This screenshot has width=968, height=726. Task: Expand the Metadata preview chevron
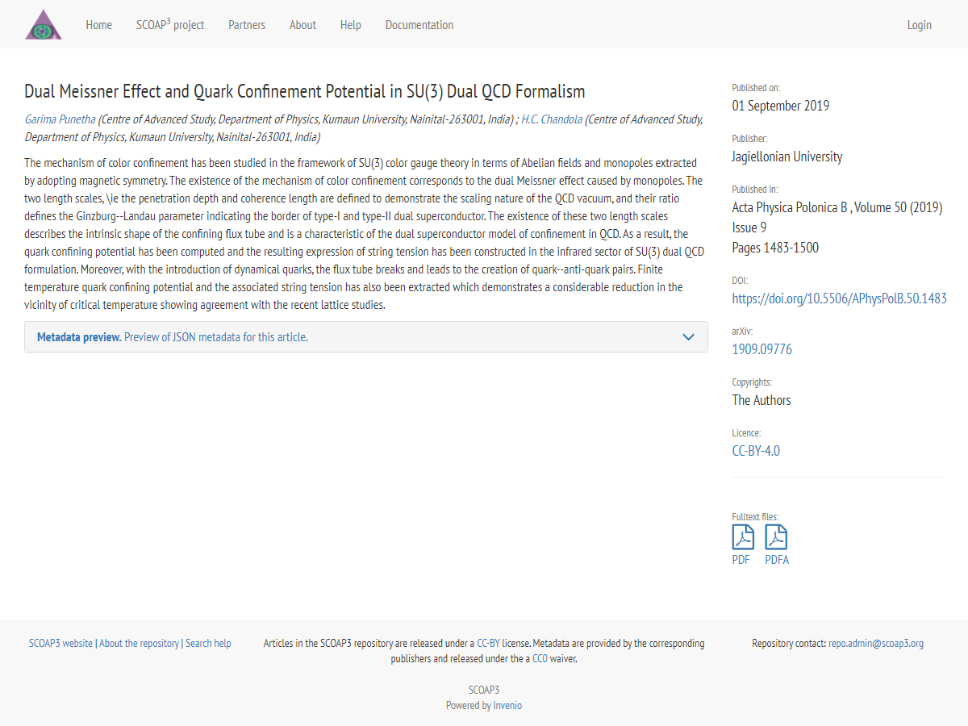[688, 337]
